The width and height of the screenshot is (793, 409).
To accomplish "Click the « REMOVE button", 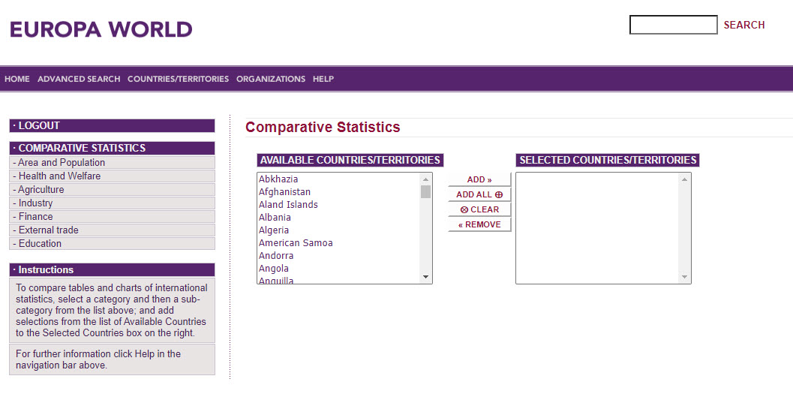I will (x=479, y=224).
